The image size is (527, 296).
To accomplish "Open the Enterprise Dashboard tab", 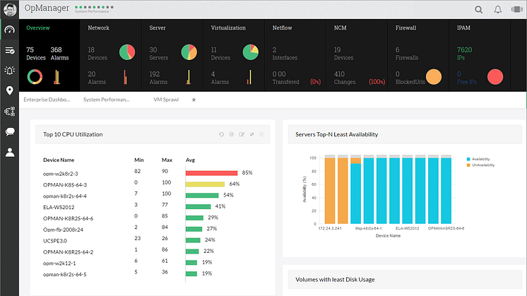I will [47, 100].
